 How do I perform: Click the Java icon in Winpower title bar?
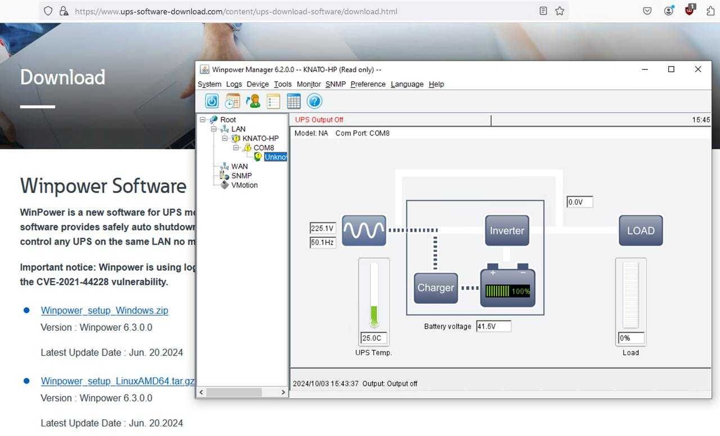[205, 69]
